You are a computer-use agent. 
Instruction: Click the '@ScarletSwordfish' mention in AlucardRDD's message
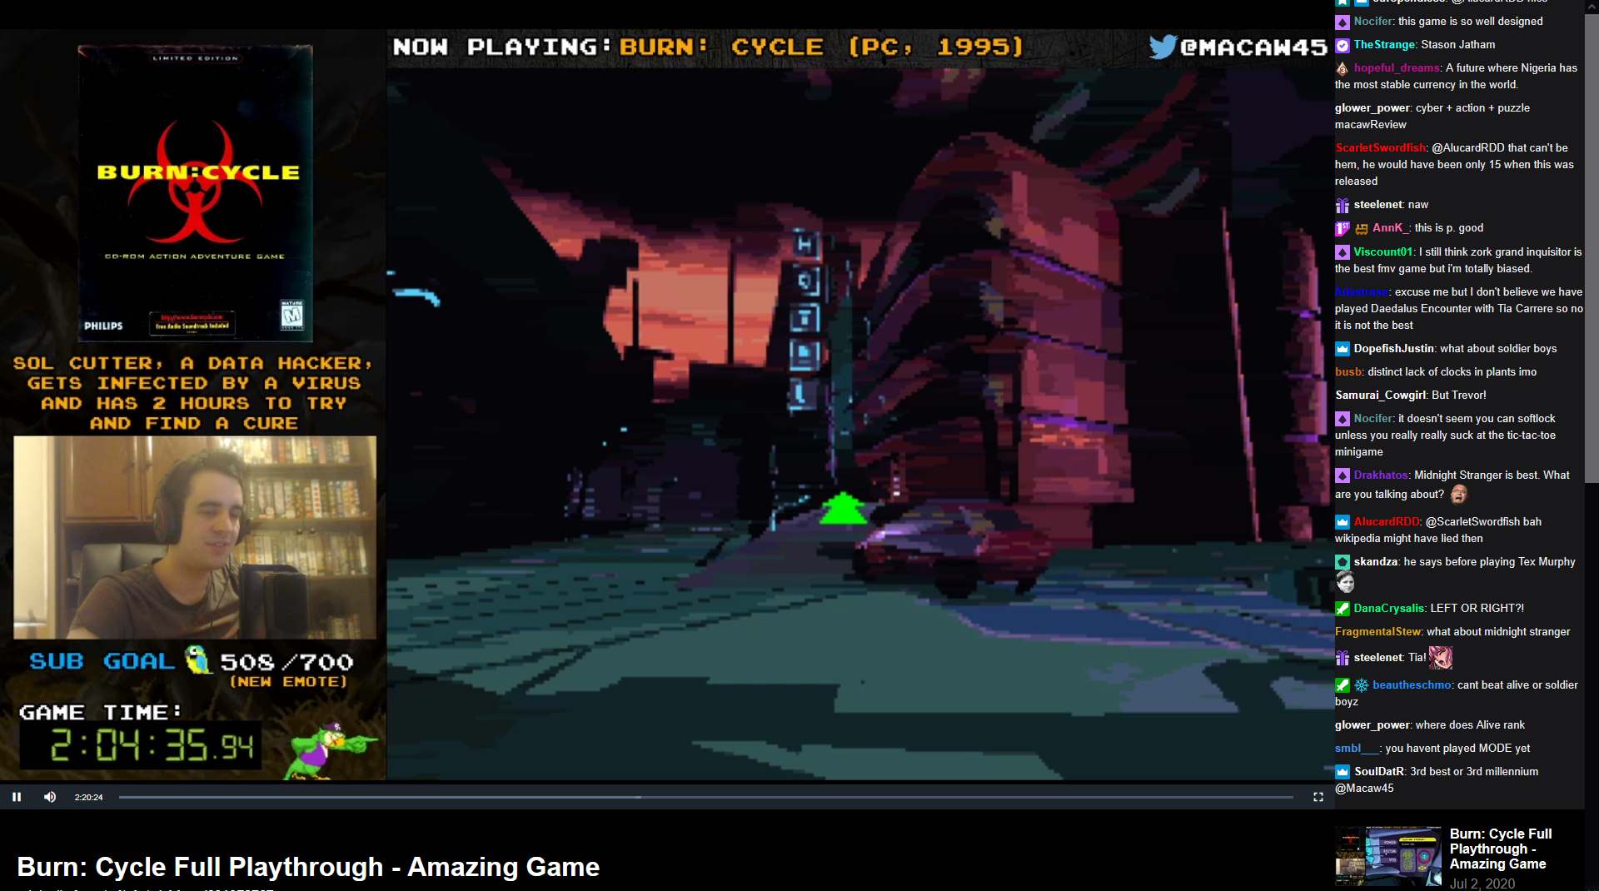pos(1473,522)
